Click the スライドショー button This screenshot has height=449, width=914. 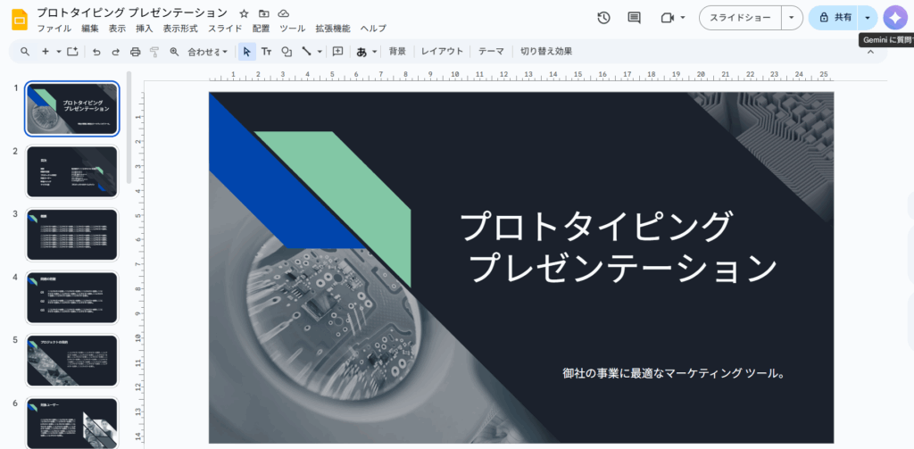click(x=740, y=18)
